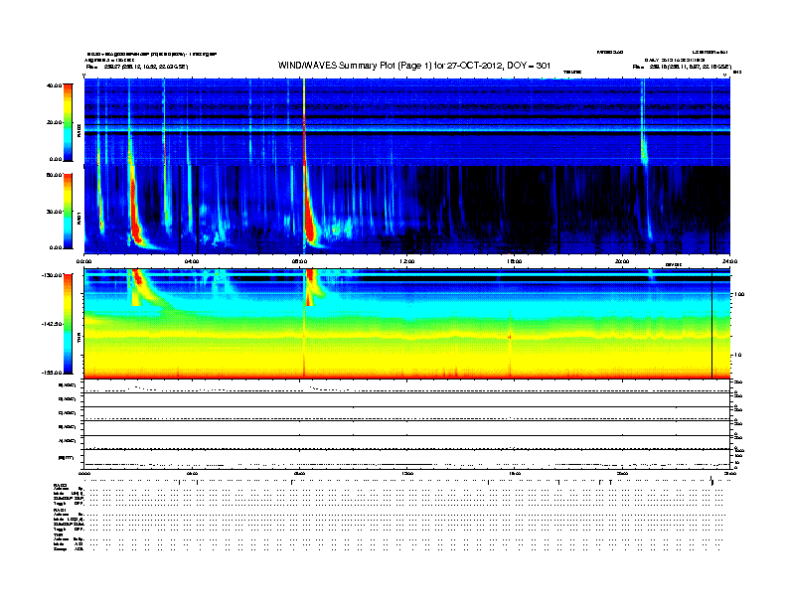Image resolution: width=787 pixels, height=608 pixels.
Task: Click the 20:00 label below the RAD1 spectrogram
Action: [622, 261]
